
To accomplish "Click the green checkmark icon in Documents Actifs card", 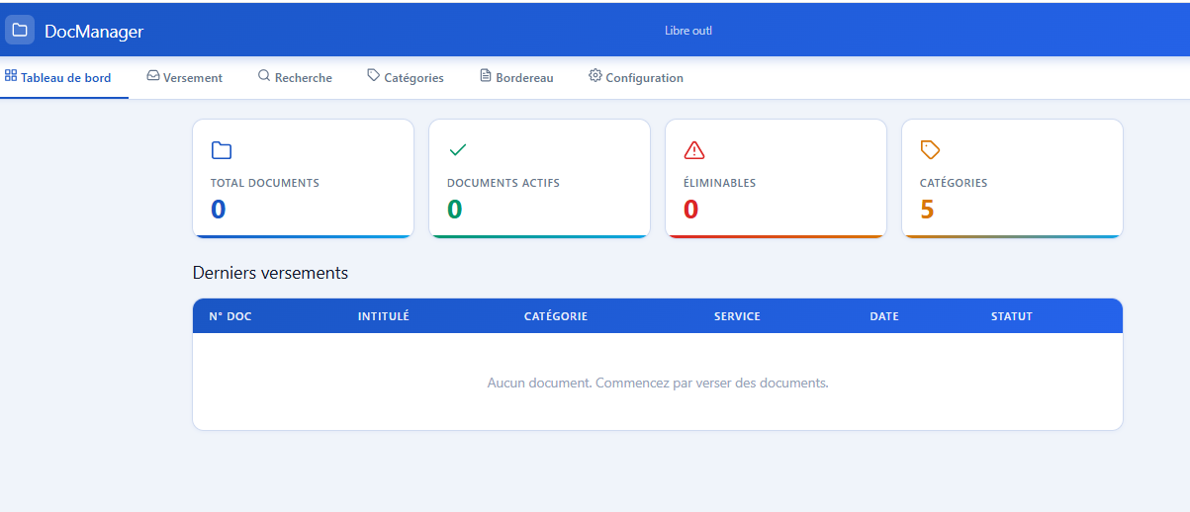I will [x=458, y=150].
